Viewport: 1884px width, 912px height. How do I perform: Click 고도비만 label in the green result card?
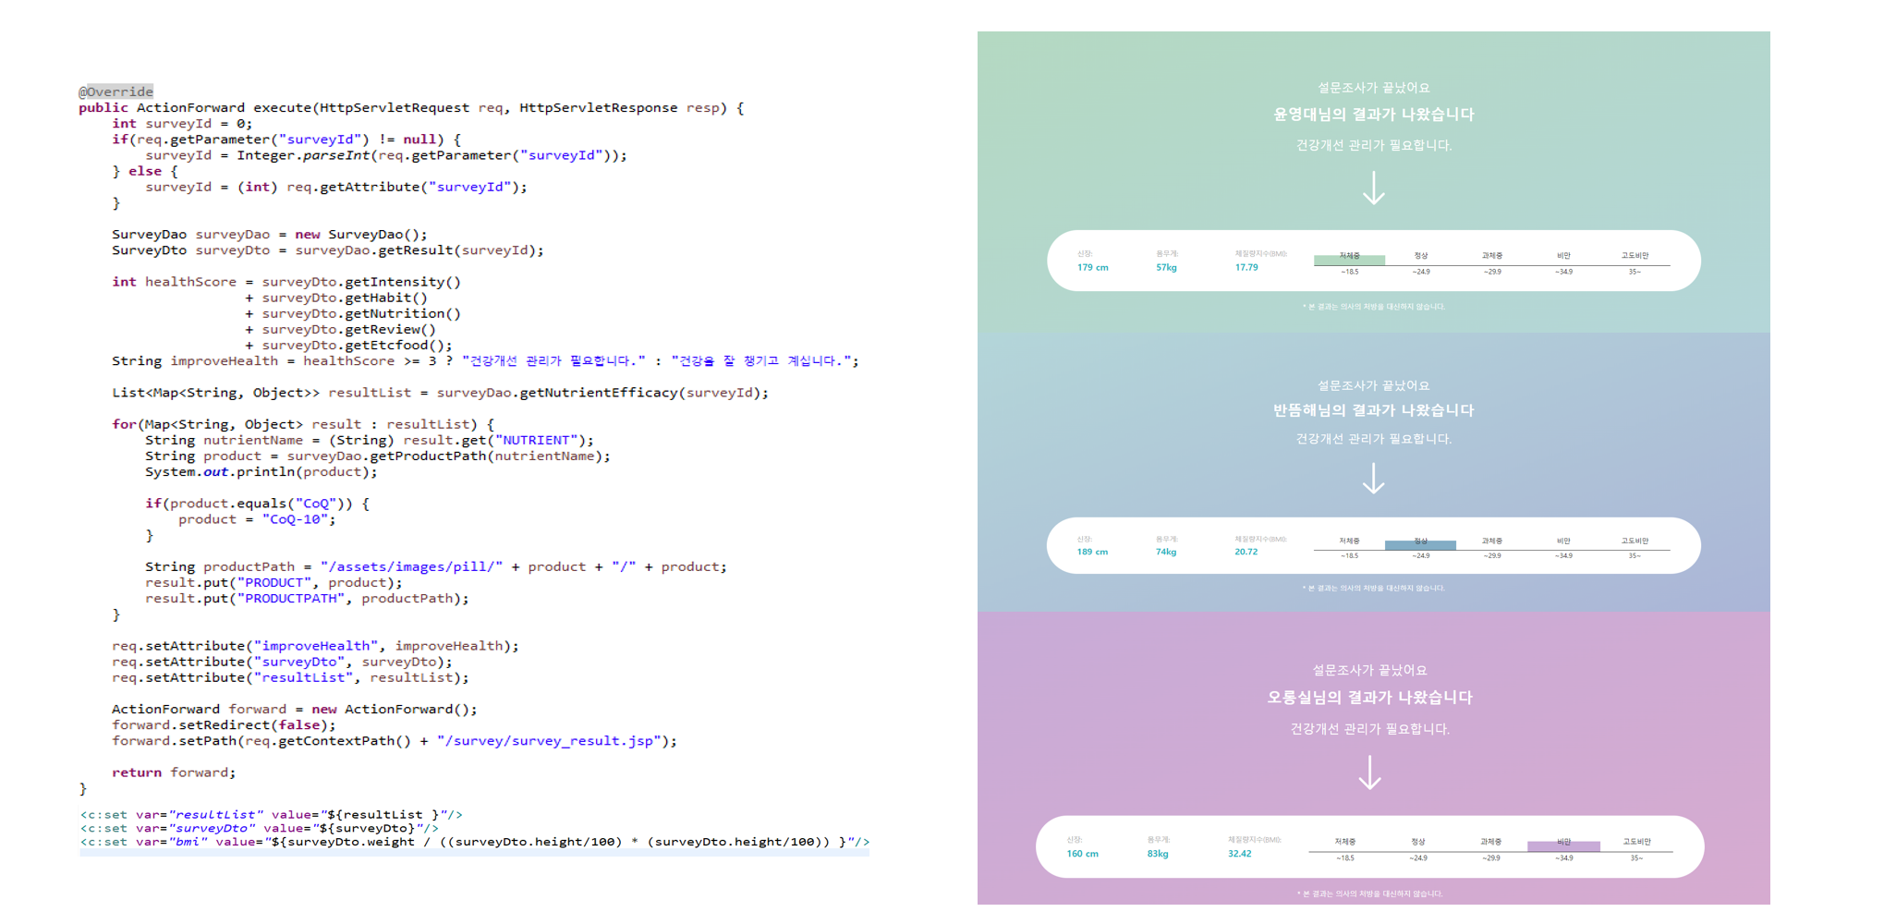click(1635, 256)
